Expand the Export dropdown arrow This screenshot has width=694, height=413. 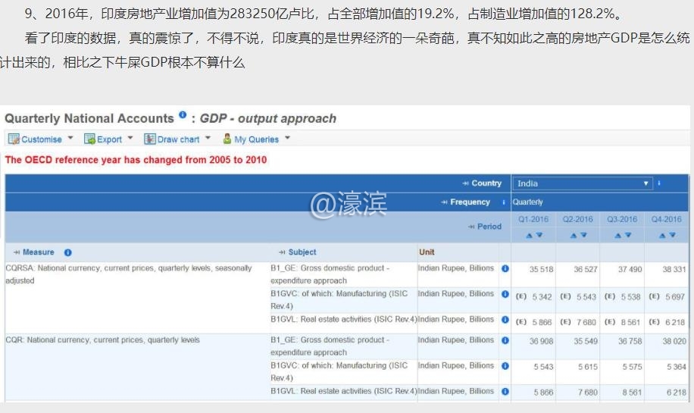(x=130, y=138)
